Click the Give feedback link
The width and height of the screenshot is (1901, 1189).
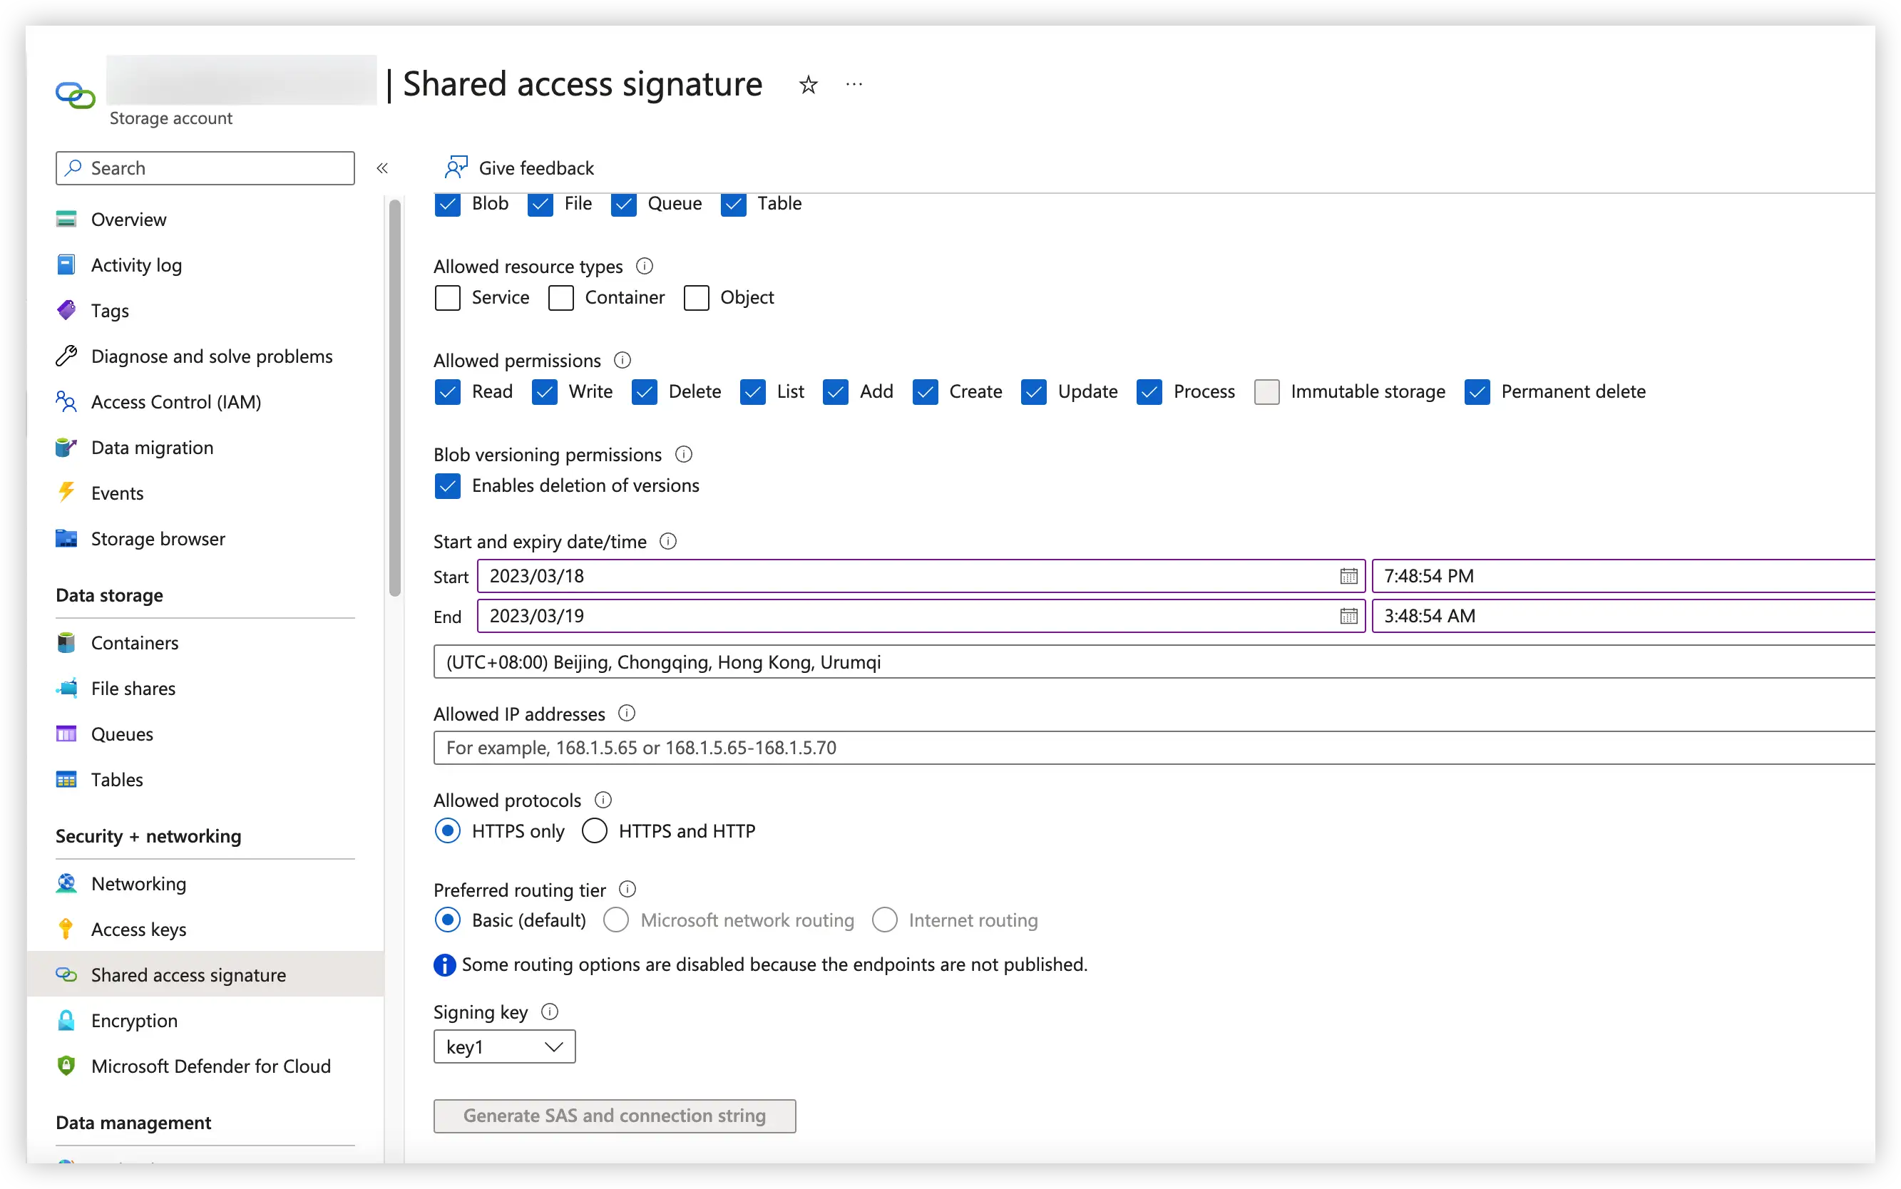(x=536, y=168)
